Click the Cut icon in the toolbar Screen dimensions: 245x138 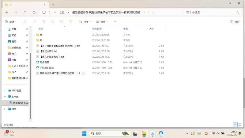click(25, 22)
